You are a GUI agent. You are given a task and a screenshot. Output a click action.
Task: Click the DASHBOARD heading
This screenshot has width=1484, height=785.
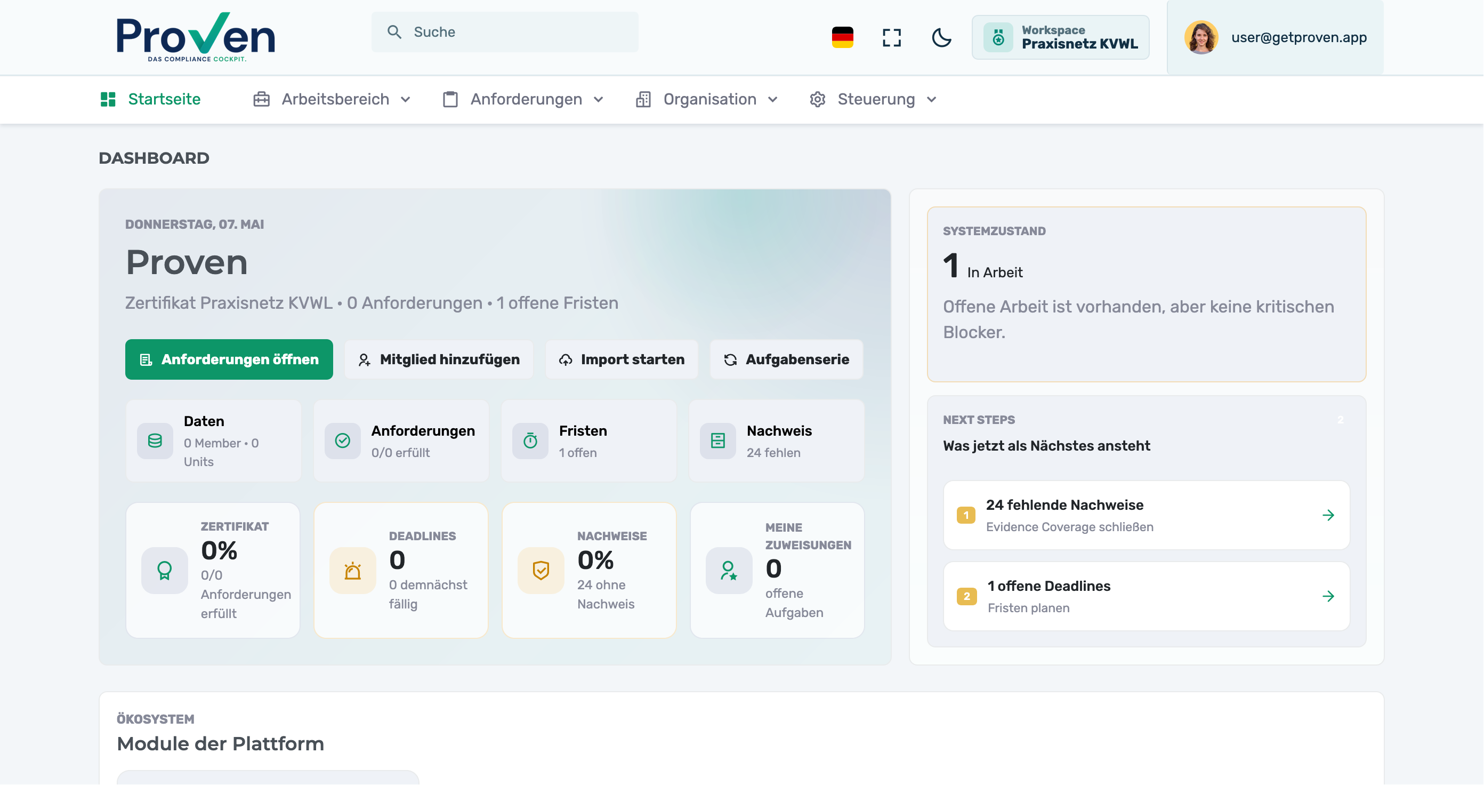click(154, 158)
